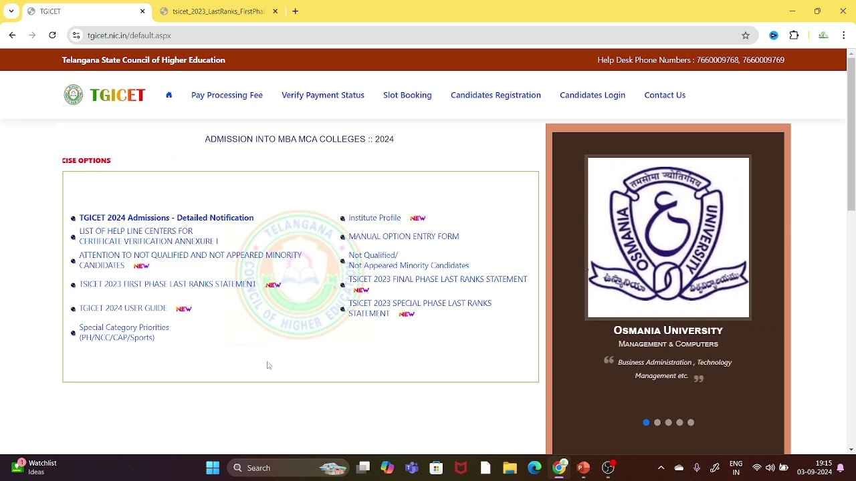
Task: Reload the page with refresh icon
Action: click(x=52, y=35)
